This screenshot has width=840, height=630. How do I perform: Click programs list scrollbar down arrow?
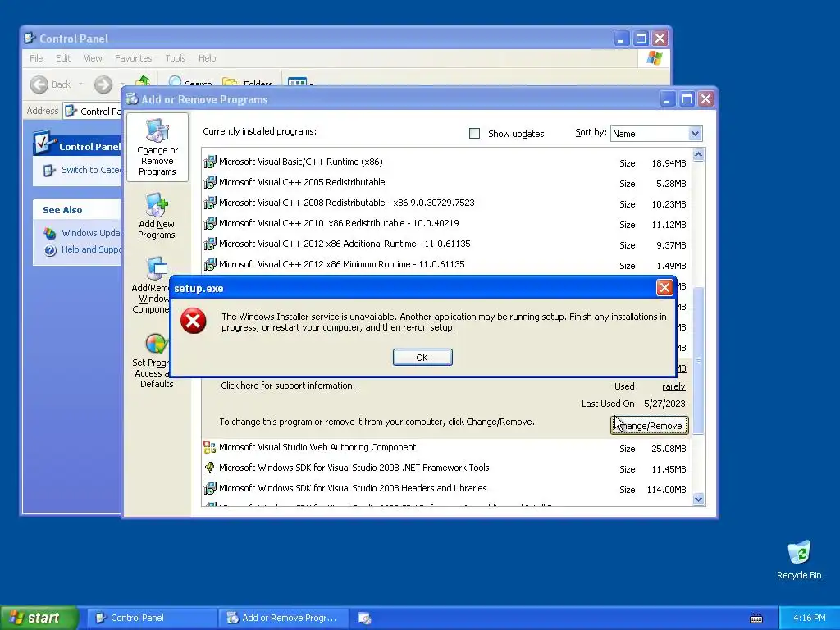tap(698, 500)
